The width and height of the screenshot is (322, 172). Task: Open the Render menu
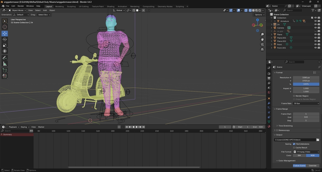coord(20,6)
